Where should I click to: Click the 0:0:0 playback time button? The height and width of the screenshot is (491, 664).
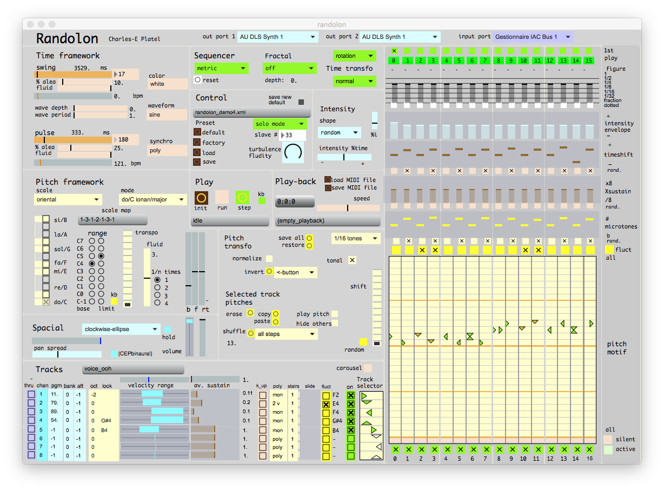point(295,201)
